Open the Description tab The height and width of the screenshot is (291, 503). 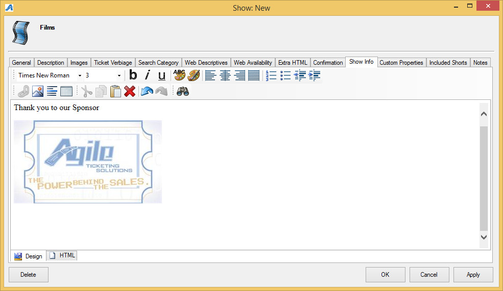click(51, 63)
